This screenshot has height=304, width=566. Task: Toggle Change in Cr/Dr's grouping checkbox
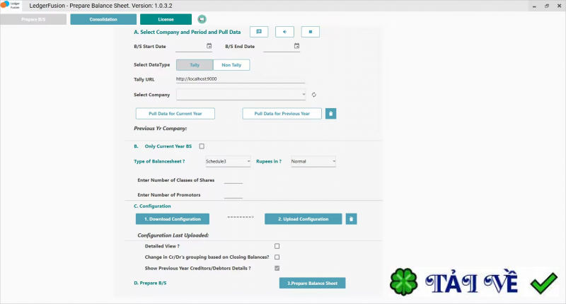277,257
